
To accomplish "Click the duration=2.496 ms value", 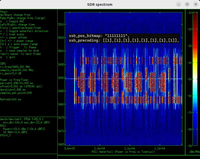I will (x=13, y=90).
